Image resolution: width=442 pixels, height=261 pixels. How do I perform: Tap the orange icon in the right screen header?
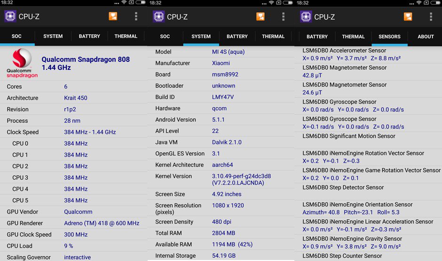coord(408,16)
